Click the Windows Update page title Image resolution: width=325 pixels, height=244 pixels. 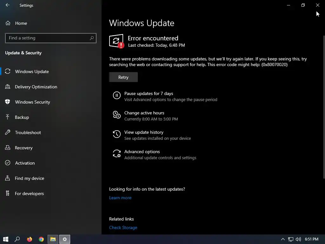coord(142,23)
